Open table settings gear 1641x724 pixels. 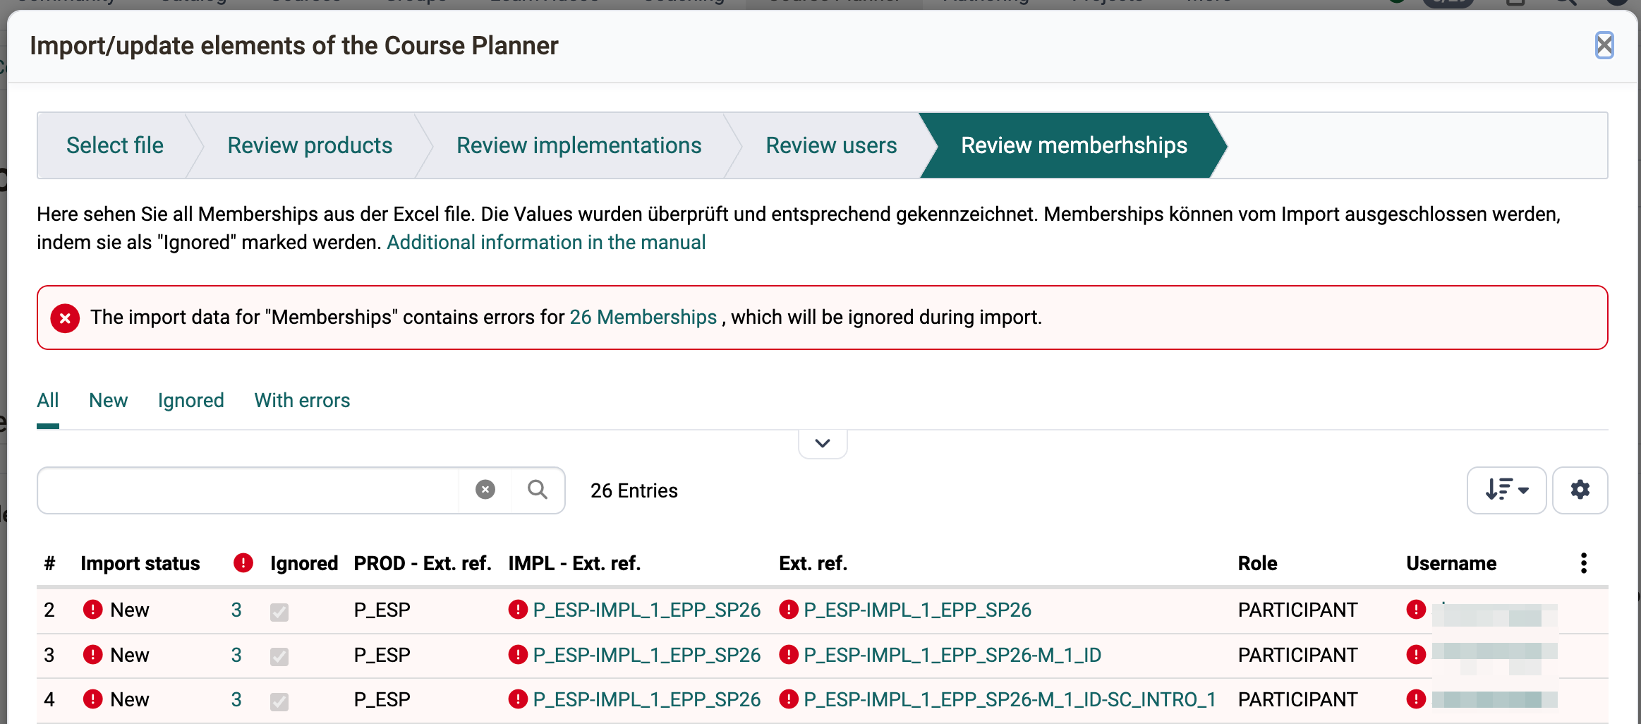(1580, 490)
